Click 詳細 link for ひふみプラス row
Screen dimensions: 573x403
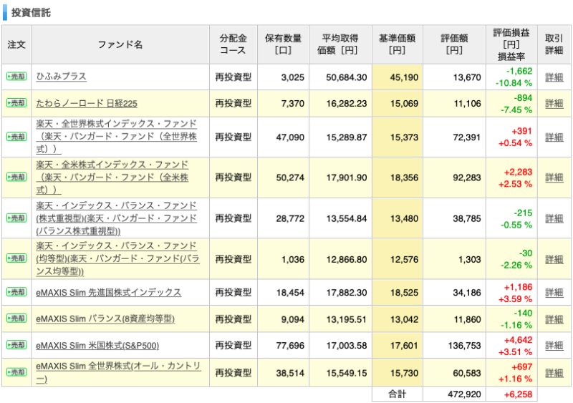[554, 77]
